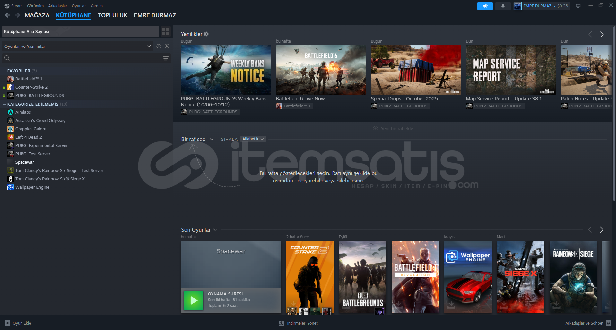
Task: Click the Oyun Ekle plus icon
Action: [x=8, y=323]
